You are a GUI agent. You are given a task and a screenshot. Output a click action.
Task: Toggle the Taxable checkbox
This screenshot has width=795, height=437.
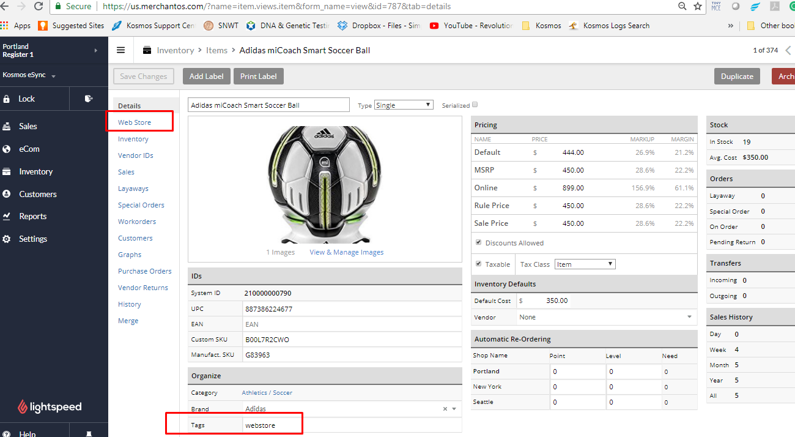[x=478, y=264]
